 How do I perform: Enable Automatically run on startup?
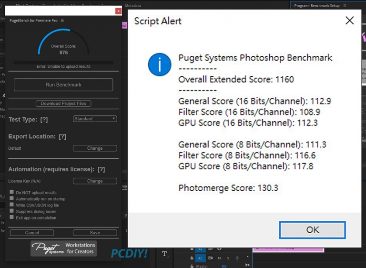[11, 198]
